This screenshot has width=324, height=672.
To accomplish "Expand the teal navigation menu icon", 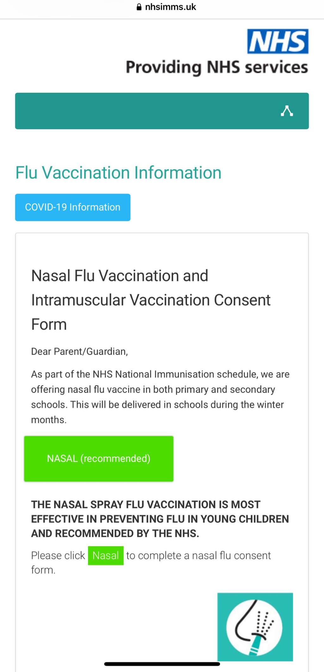I will tap(287, 111).
